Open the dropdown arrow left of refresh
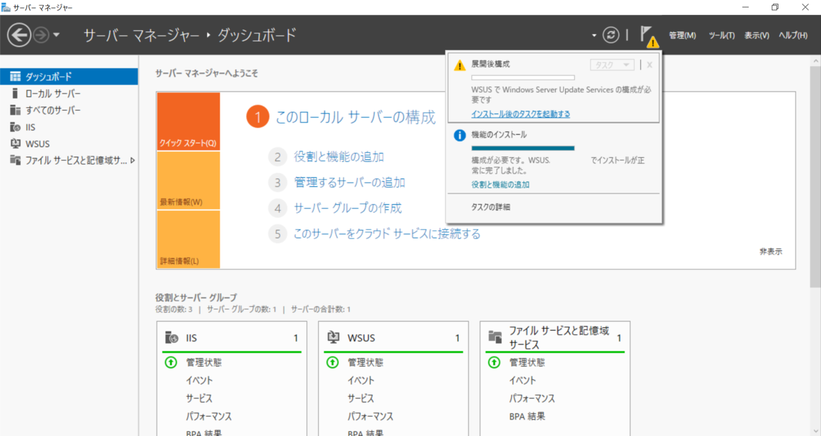The image size is (821, 436). [594, 36]
